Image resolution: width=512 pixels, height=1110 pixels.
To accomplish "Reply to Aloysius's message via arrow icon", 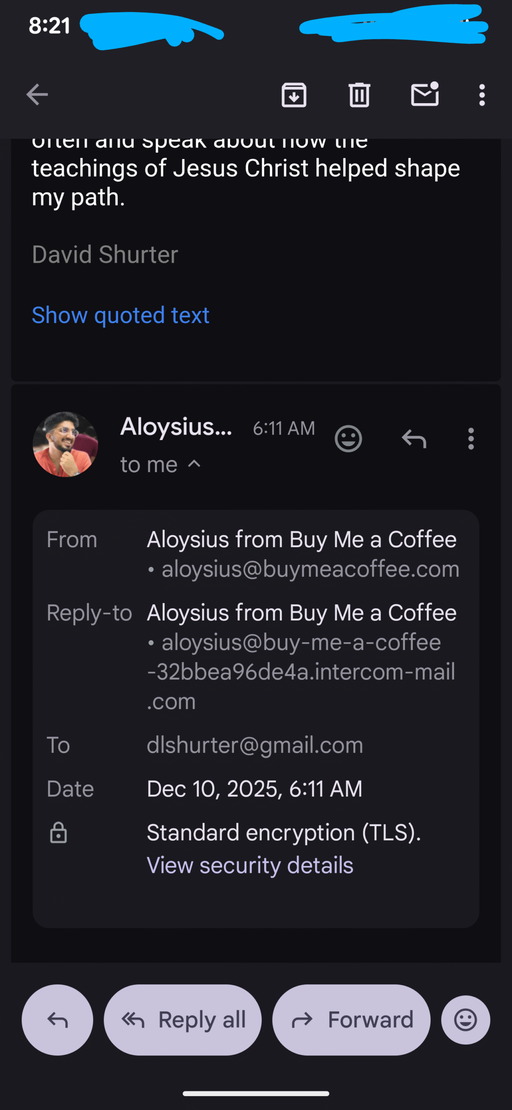I will (414, 439).
